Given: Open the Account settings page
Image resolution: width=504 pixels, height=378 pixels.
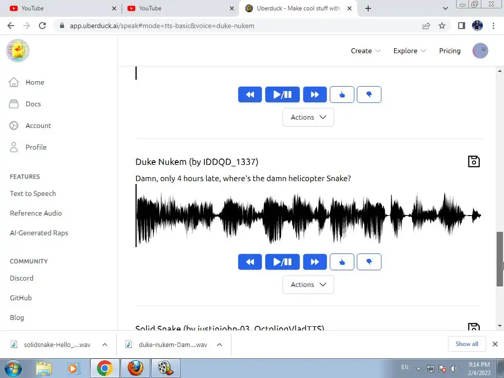Looking at the screenshot, I should [x=30, y=126].
